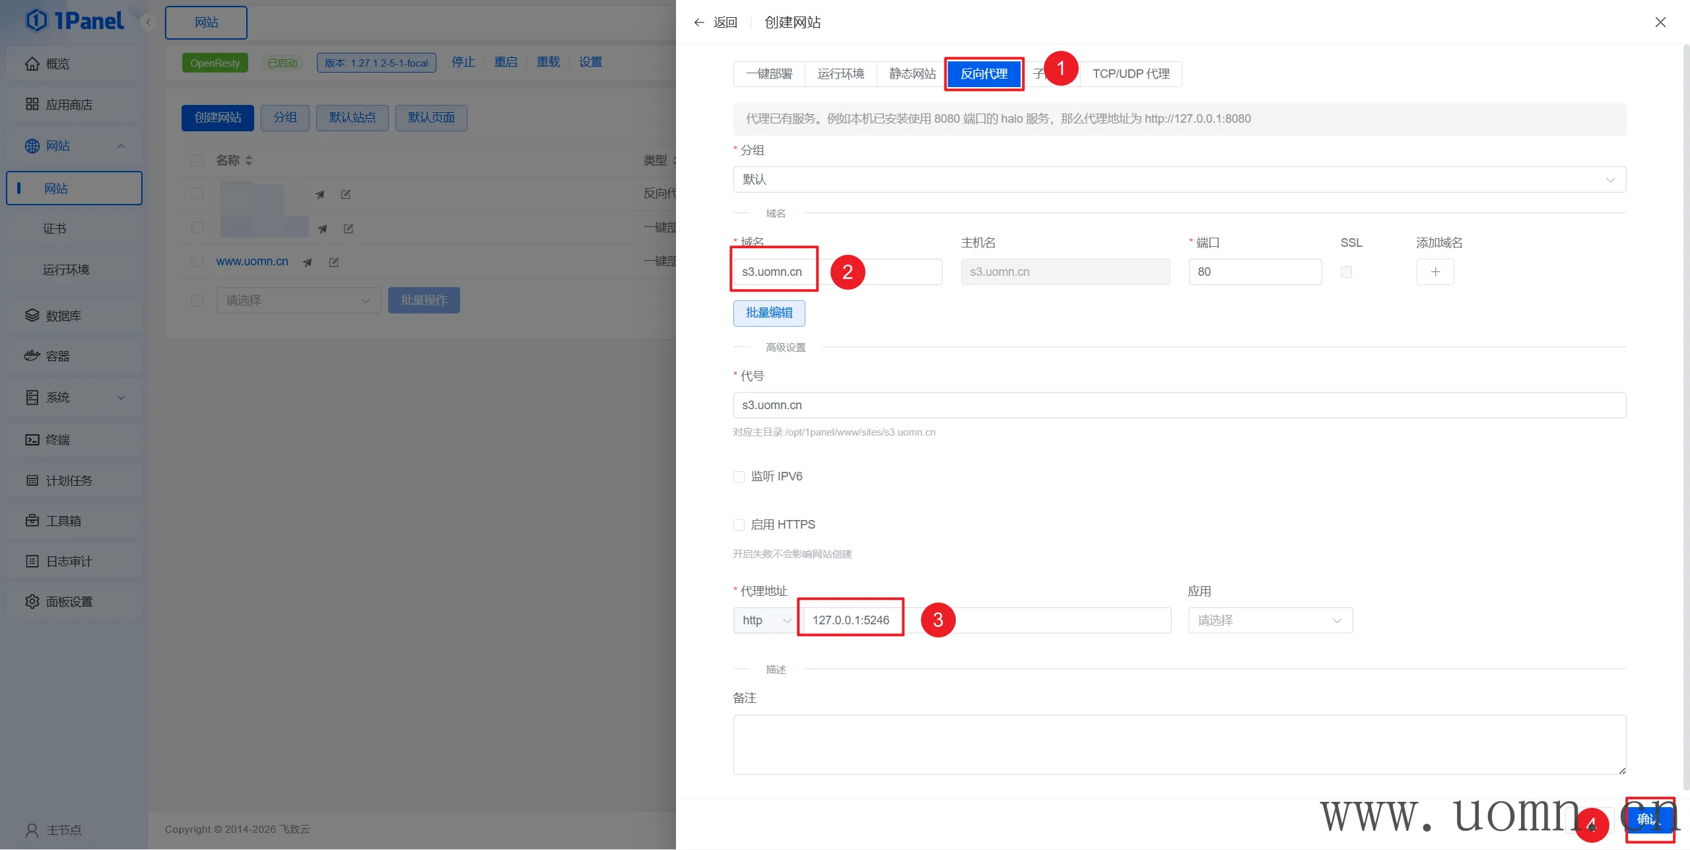This screenshot has height=850, width=1690.
Task: Click the back arrow icon labeled 返回
Action: pos(699,22)
